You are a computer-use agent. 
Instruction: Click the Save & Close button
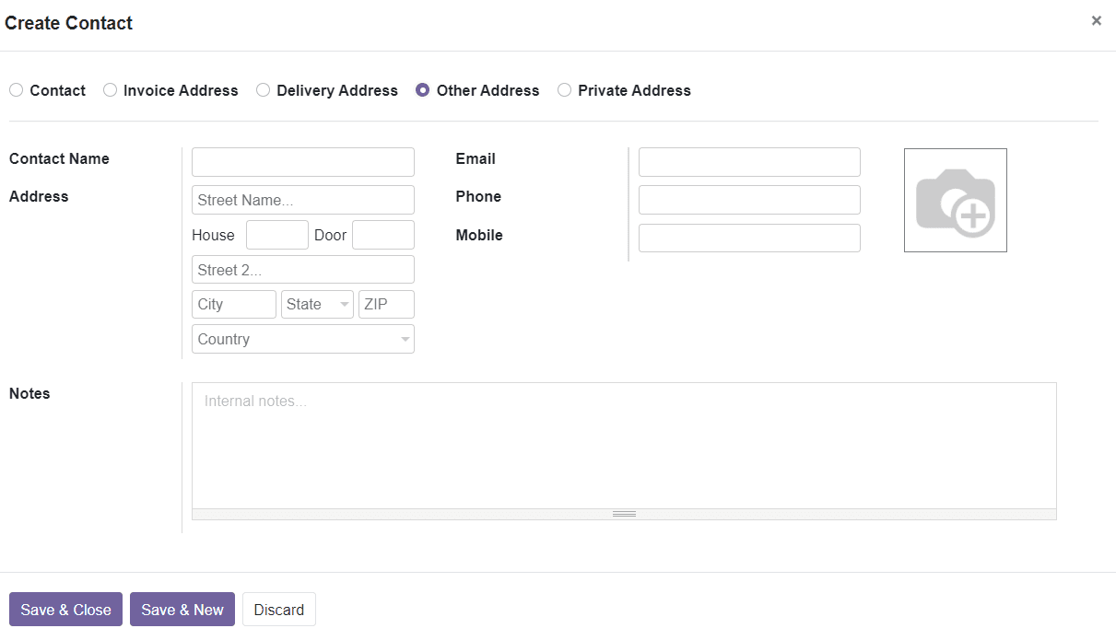click(65, 609)
